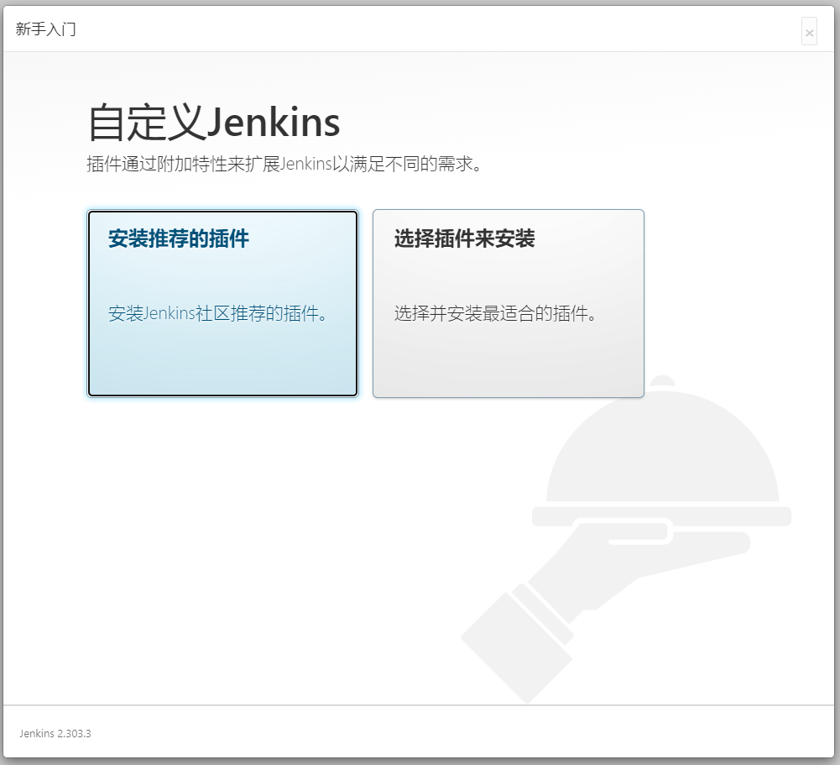Choose '安装推荐的插件' option card
840x765 pixels.
[x=222, y=303]
